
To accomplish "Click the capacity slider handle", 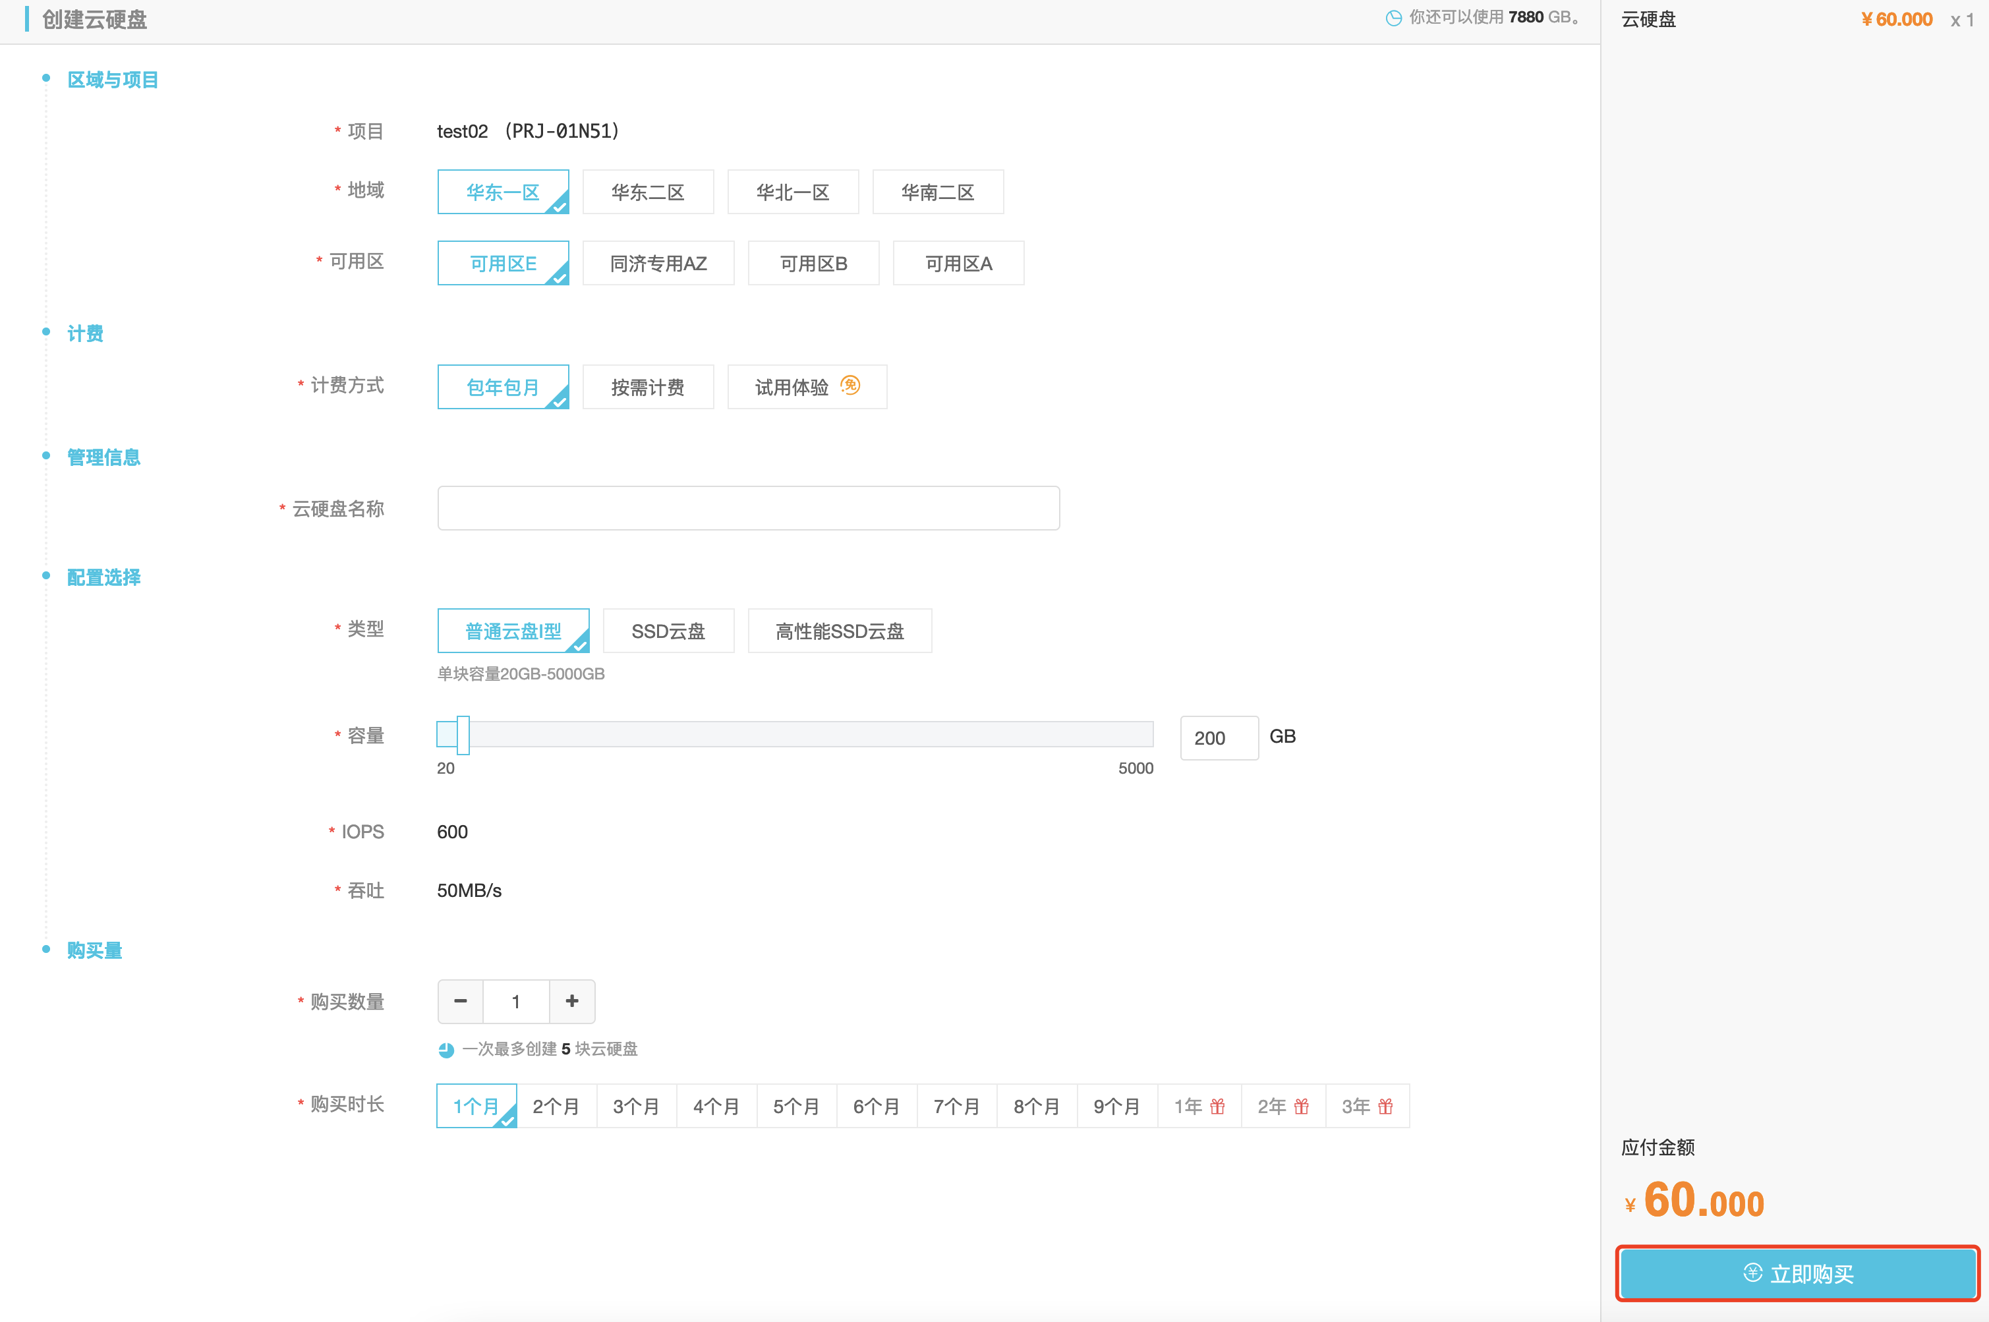I will 463,735.
